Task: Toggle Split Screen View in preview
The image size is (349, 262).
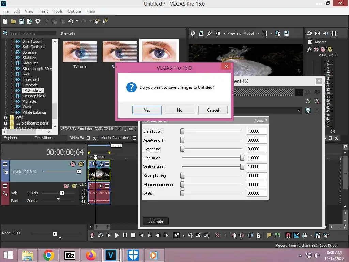Action: [x=217, y=33]
